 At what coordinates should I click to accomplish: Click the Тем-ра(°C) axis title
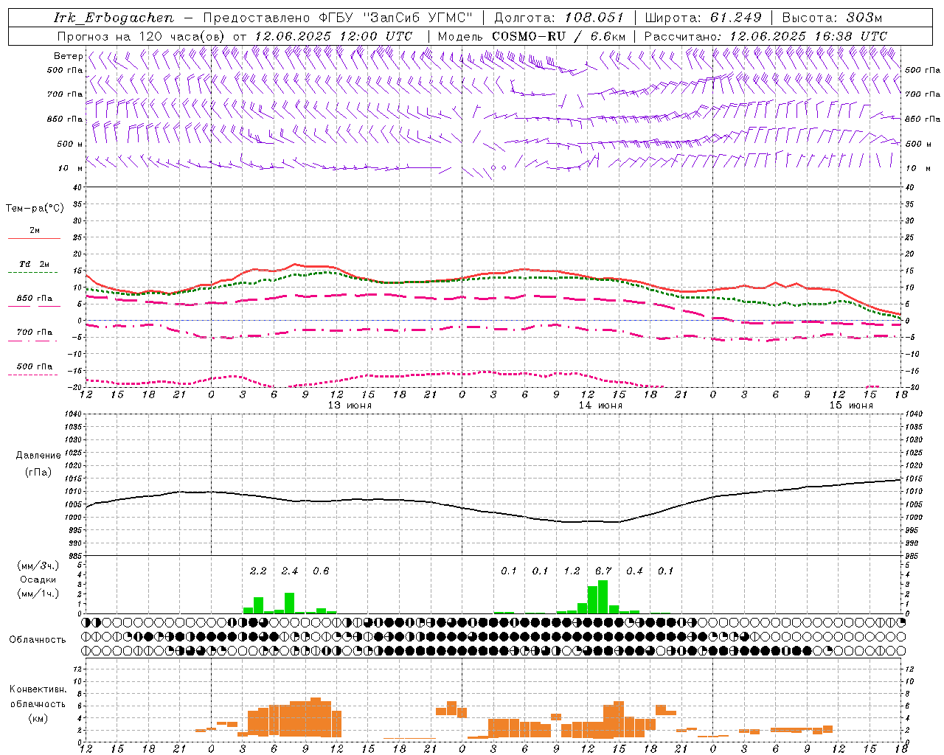coord(35,208)
